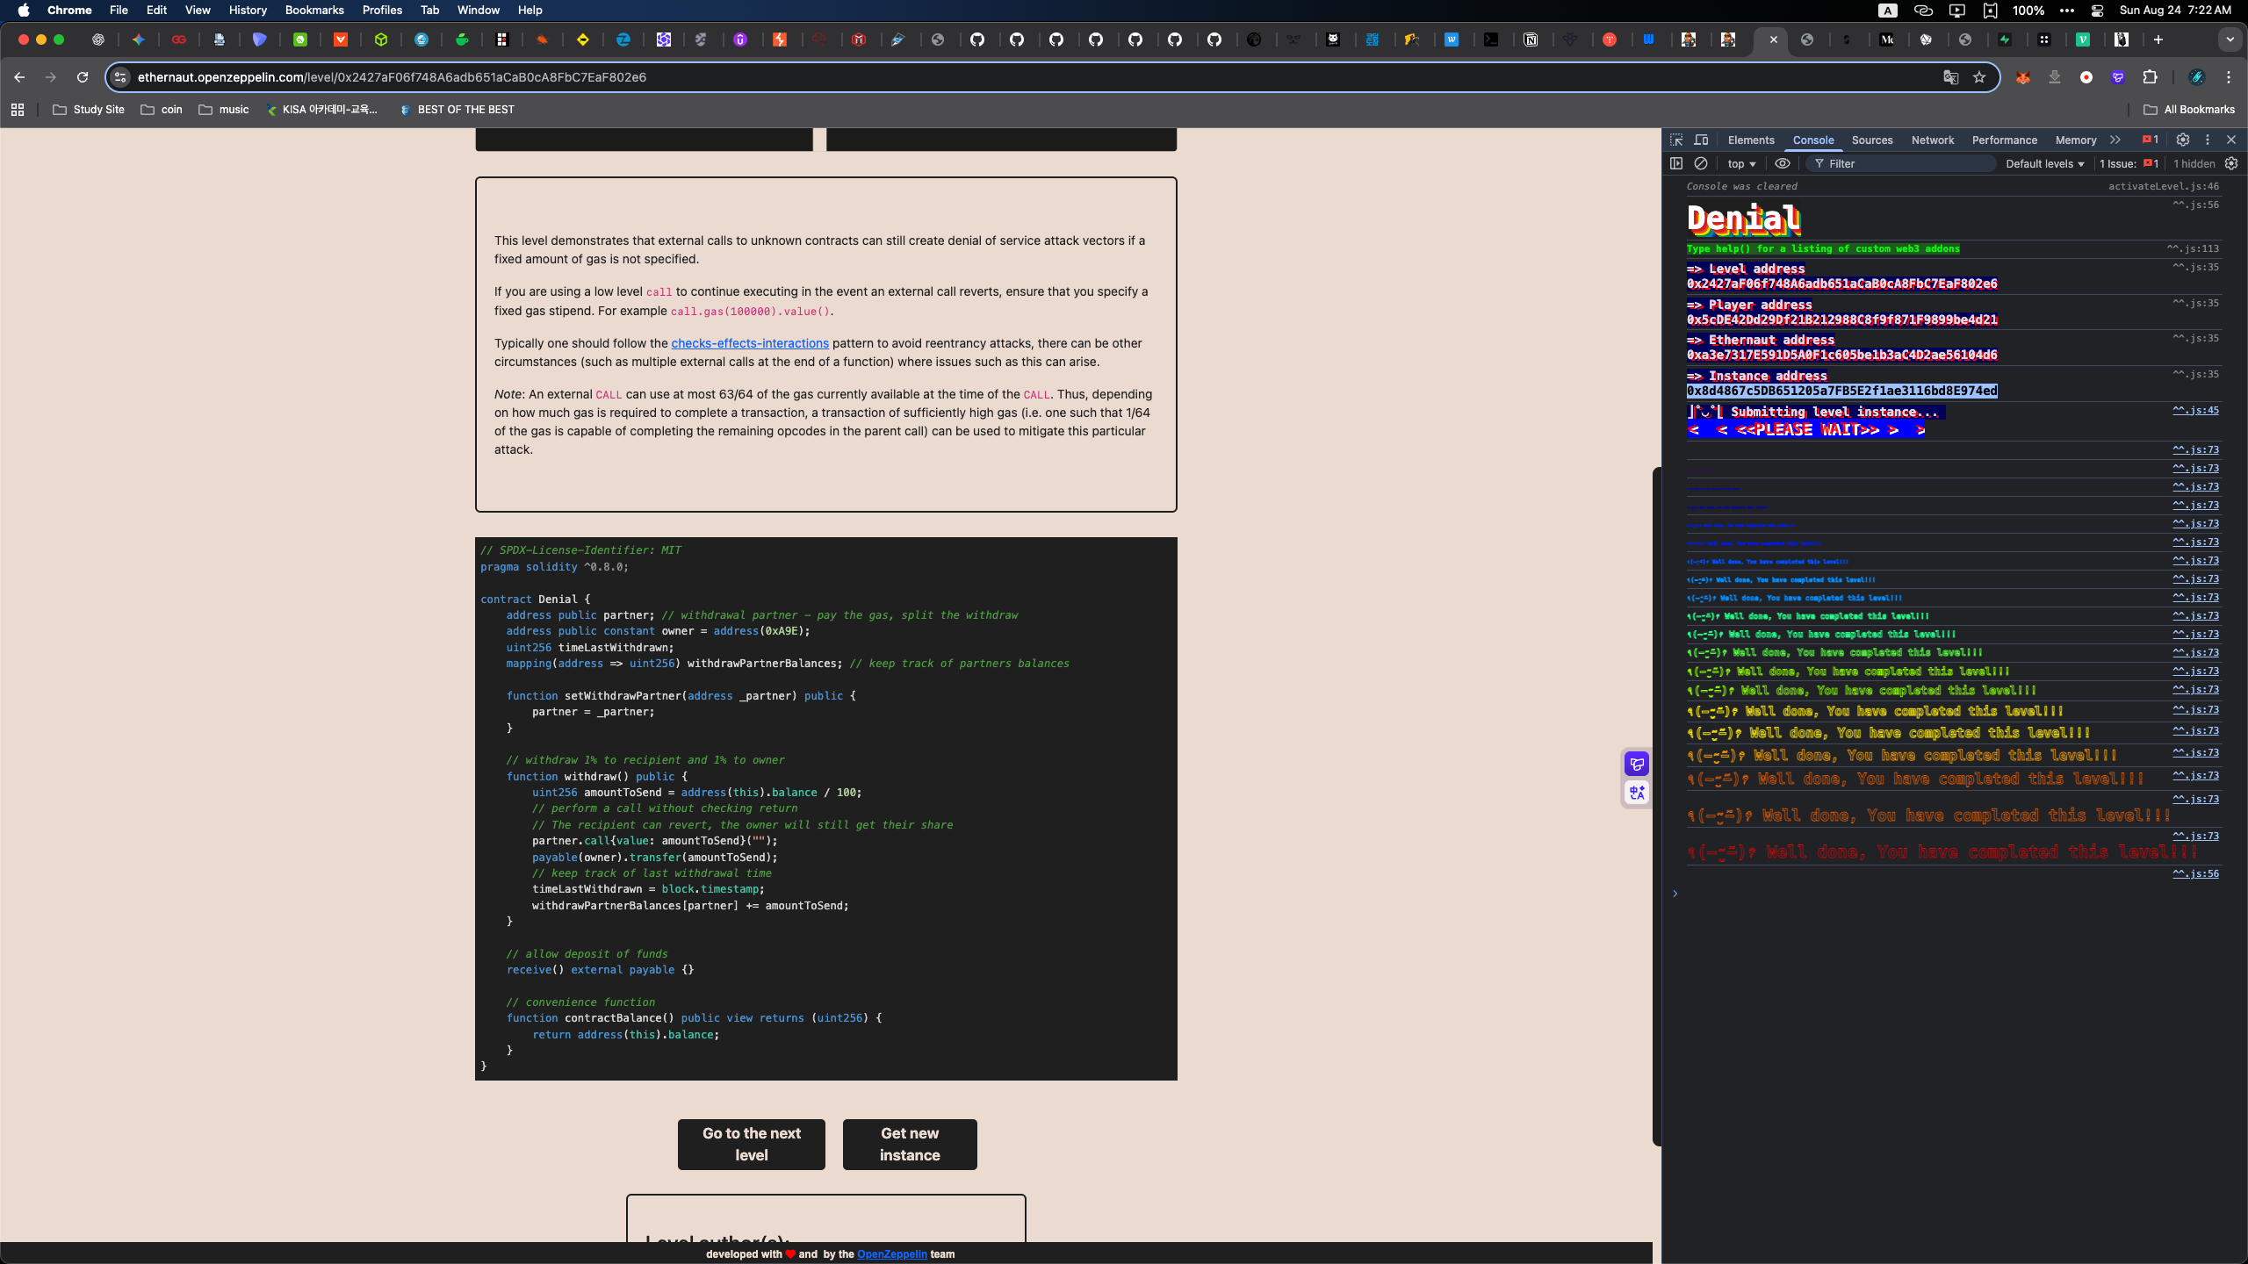Bookmark this page with the star icon
The width and height of the screenshot is (2248, 1264).
click(1979, 77)
